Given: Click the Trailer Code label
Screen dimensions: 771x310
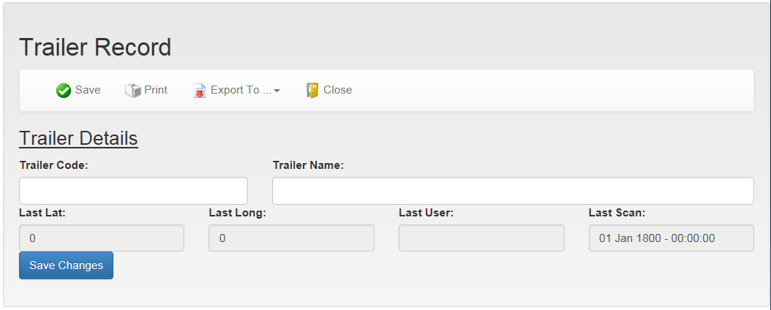Looking at the screenshot, I should pyautogui.click(x=53, y=165).
